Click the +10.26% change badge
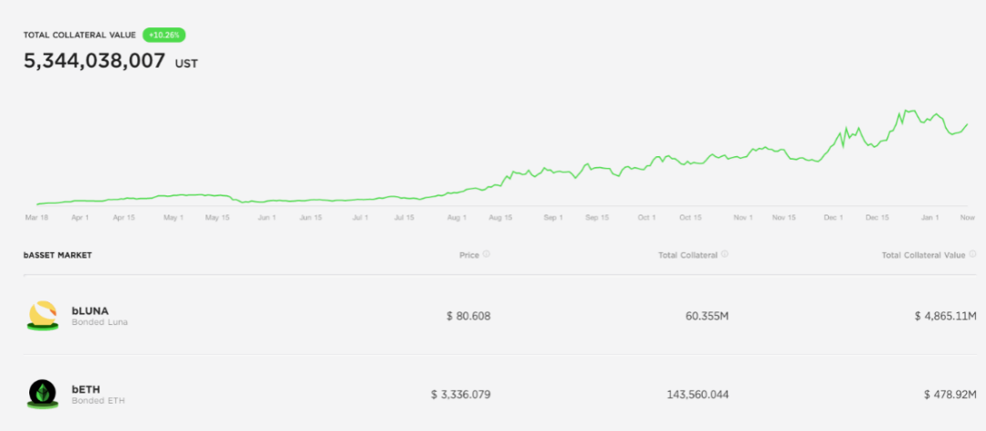The width and height of the screenshot is (986, 431). click(164, 36)
